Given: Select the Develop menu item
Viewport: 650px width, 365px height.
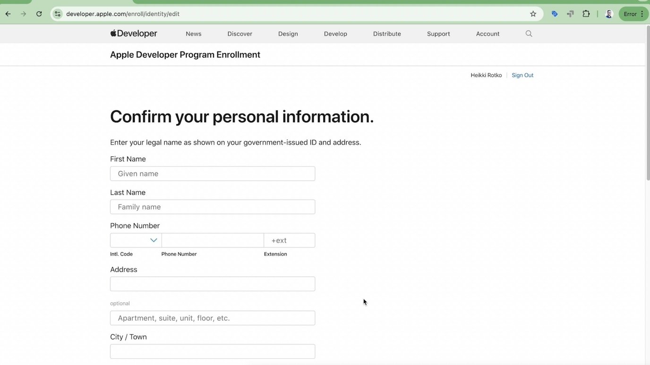Looking at the screenshot, I should (335, 34).
